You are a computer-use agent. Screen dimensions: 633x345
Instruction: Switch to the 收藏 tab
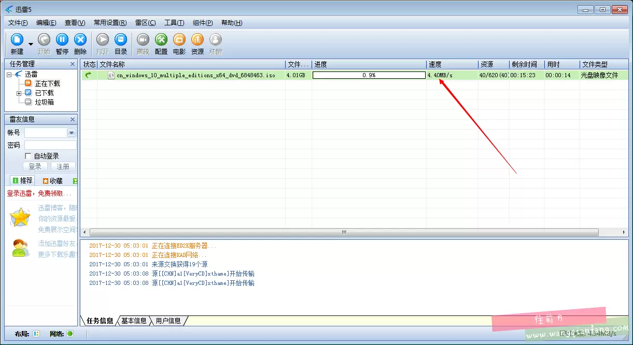[52, 181]
